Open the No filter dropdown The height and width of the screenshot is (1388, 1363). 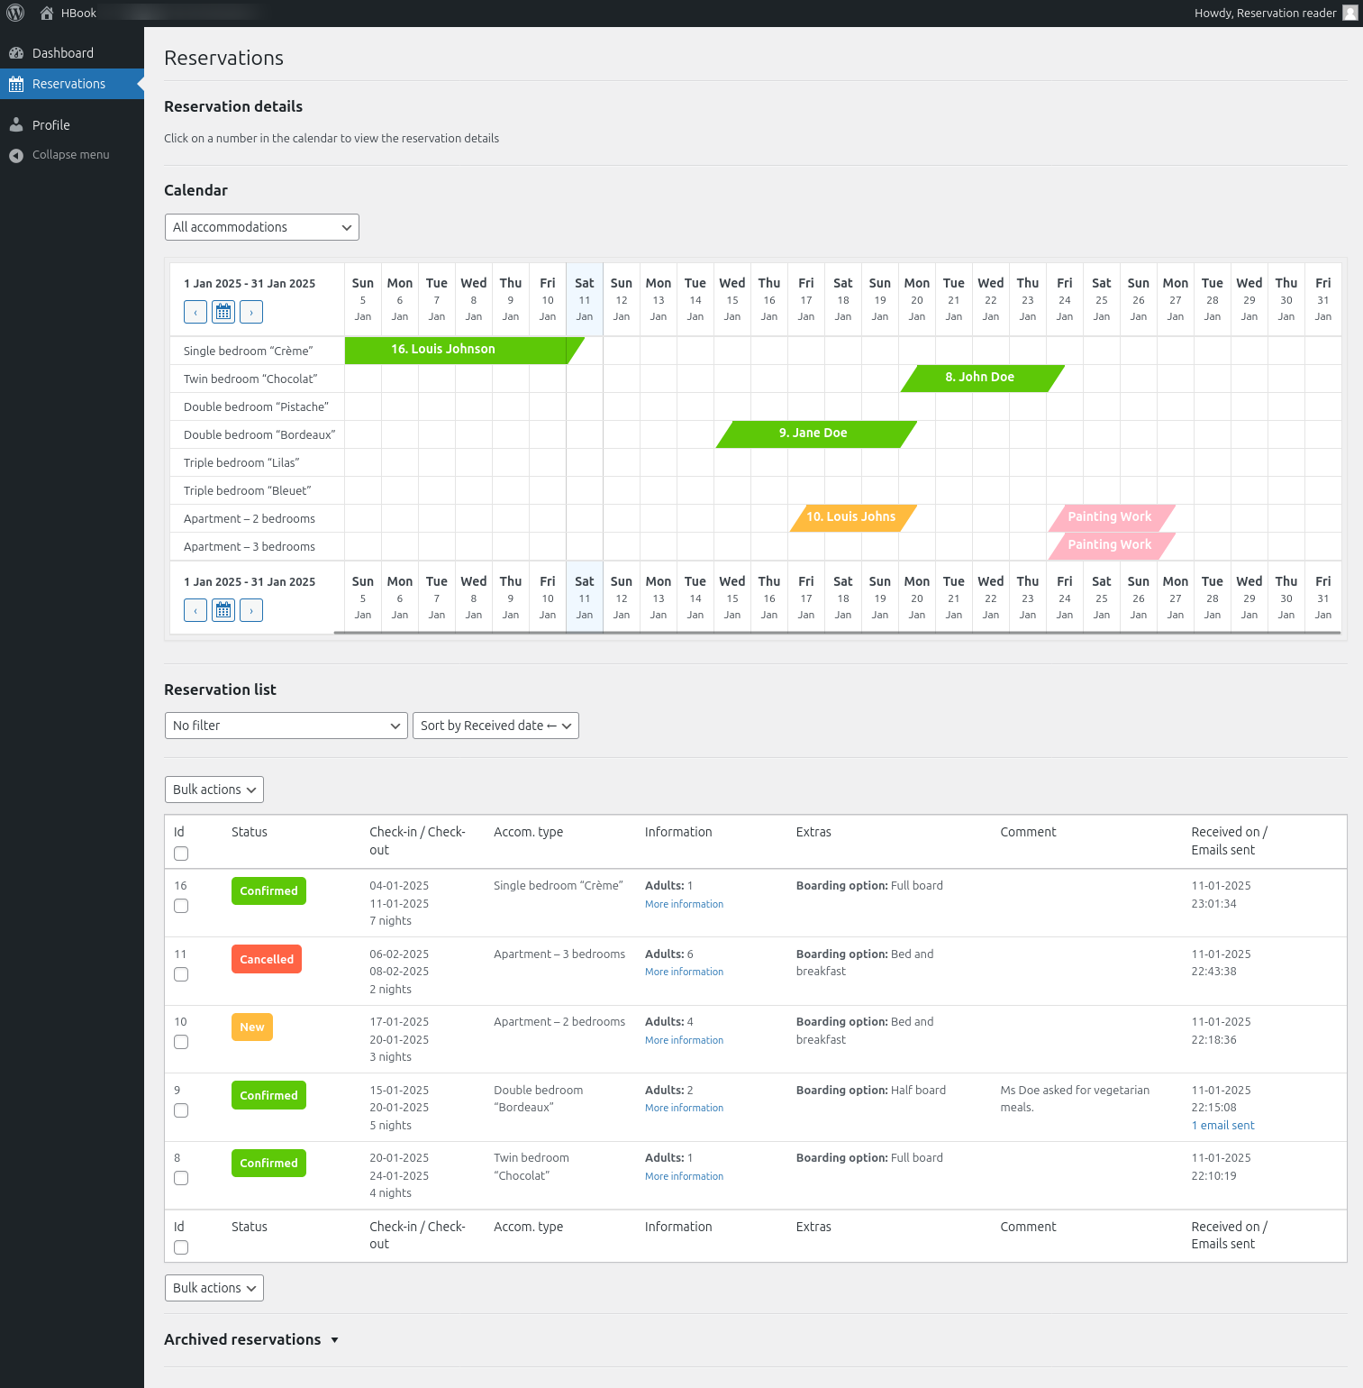(x=286, y=726)
